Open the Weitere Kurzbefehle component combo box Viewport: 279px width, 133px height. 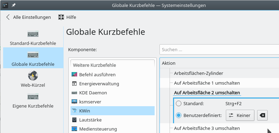pyautogui.click(x=113, y=65)
